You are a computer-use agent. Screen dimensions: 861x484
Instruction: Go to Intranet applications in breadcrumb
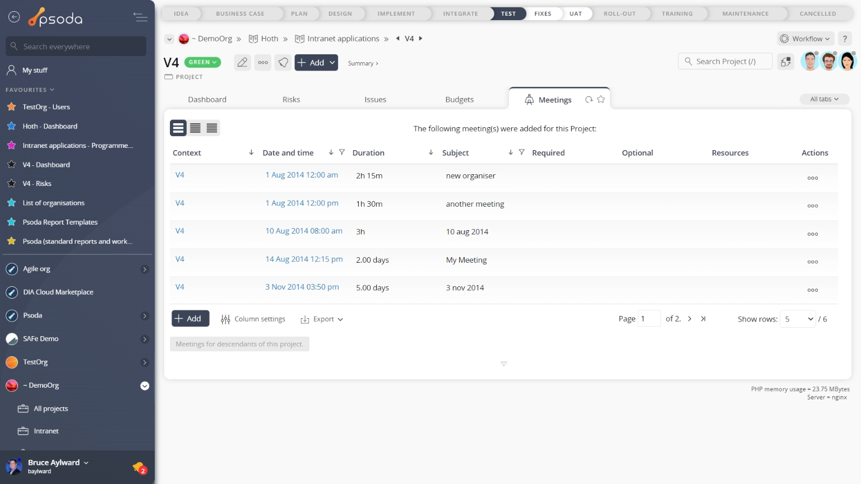pyautogui.click(x=343, y=39)
